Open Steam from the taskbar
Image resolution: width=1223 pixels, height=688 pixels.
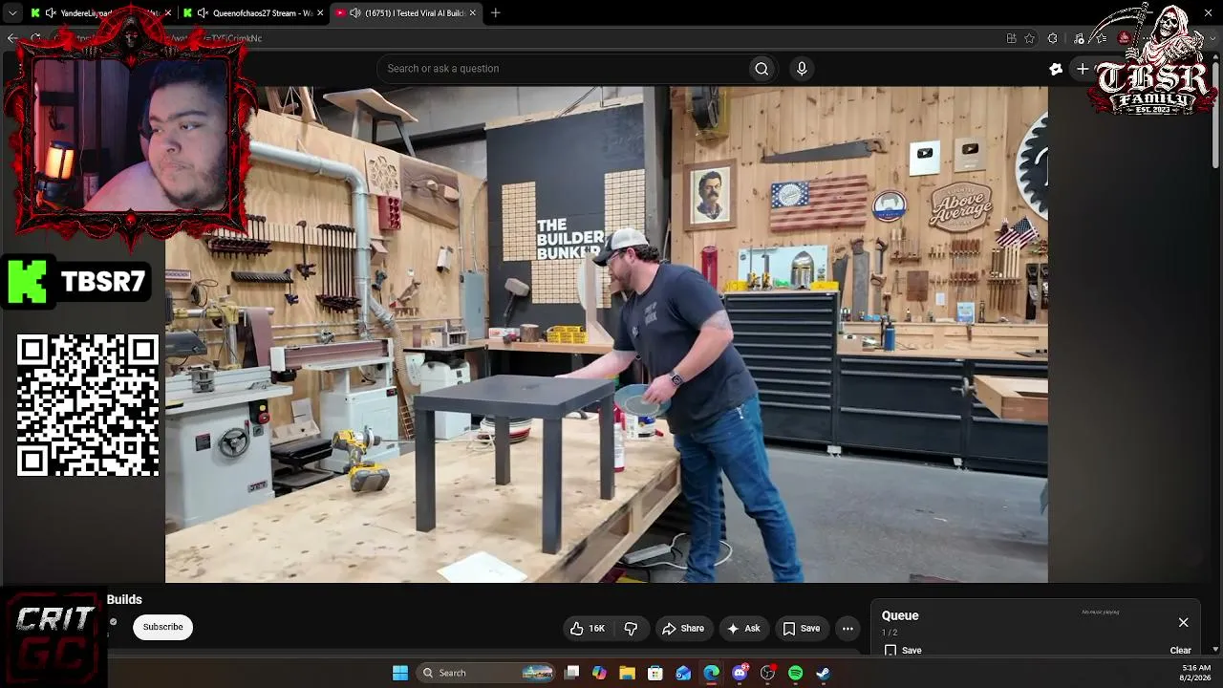coord(823,673)
